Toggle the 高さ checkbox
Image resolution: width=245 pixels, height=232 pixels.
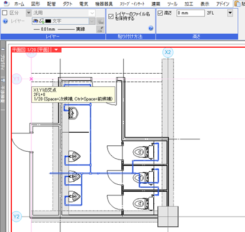160,13
